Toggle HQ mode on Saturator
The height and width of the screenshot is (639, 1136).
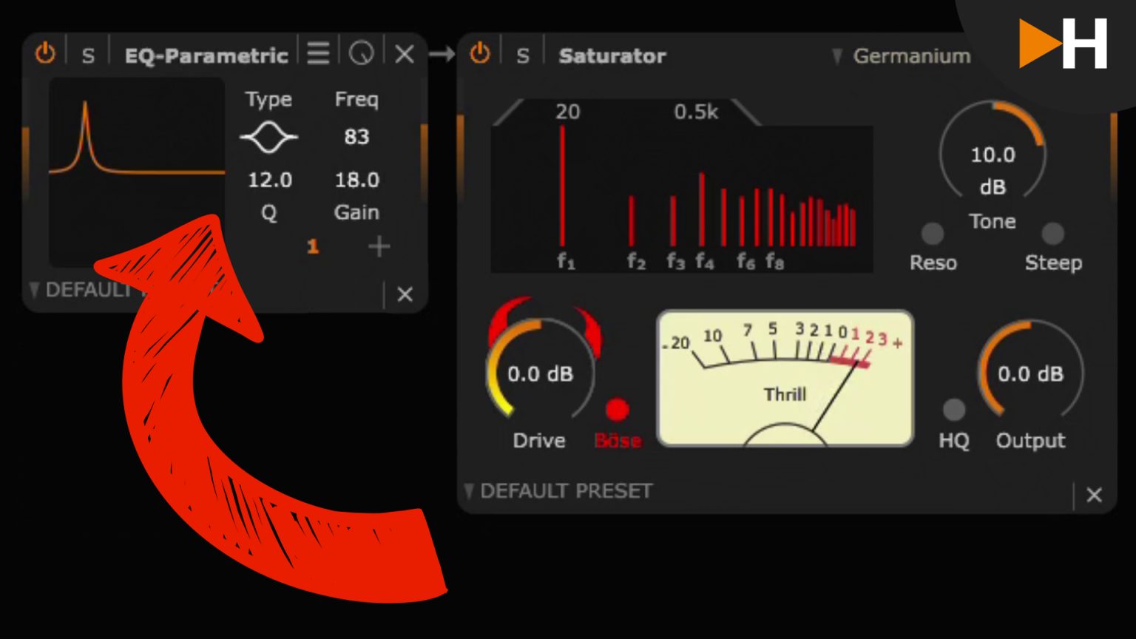click(953, 410)
